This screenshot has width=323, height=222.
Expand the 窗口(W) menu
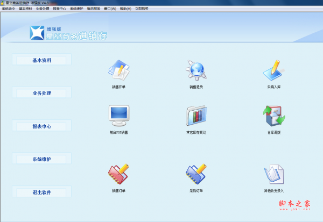point(110,9)
